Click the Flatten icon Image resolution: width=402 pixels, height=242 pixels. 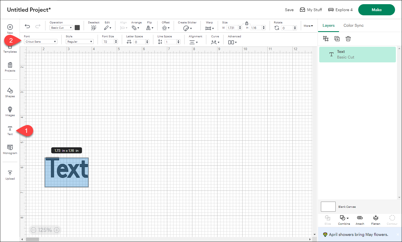coord(376,220)
